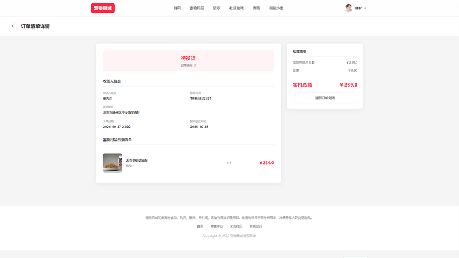Open the 智能小蜜 navigation item
This screenshot has width=459, height=258.
(x=277, y=8)
